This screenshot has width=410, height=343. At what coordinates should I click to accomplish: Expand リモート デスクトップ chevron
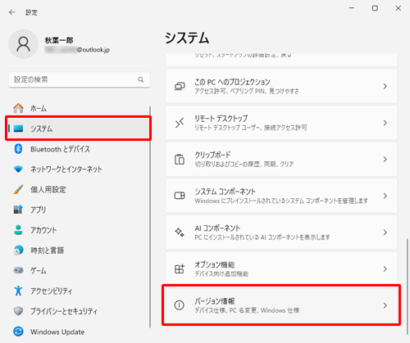click(x=385, y=123)
